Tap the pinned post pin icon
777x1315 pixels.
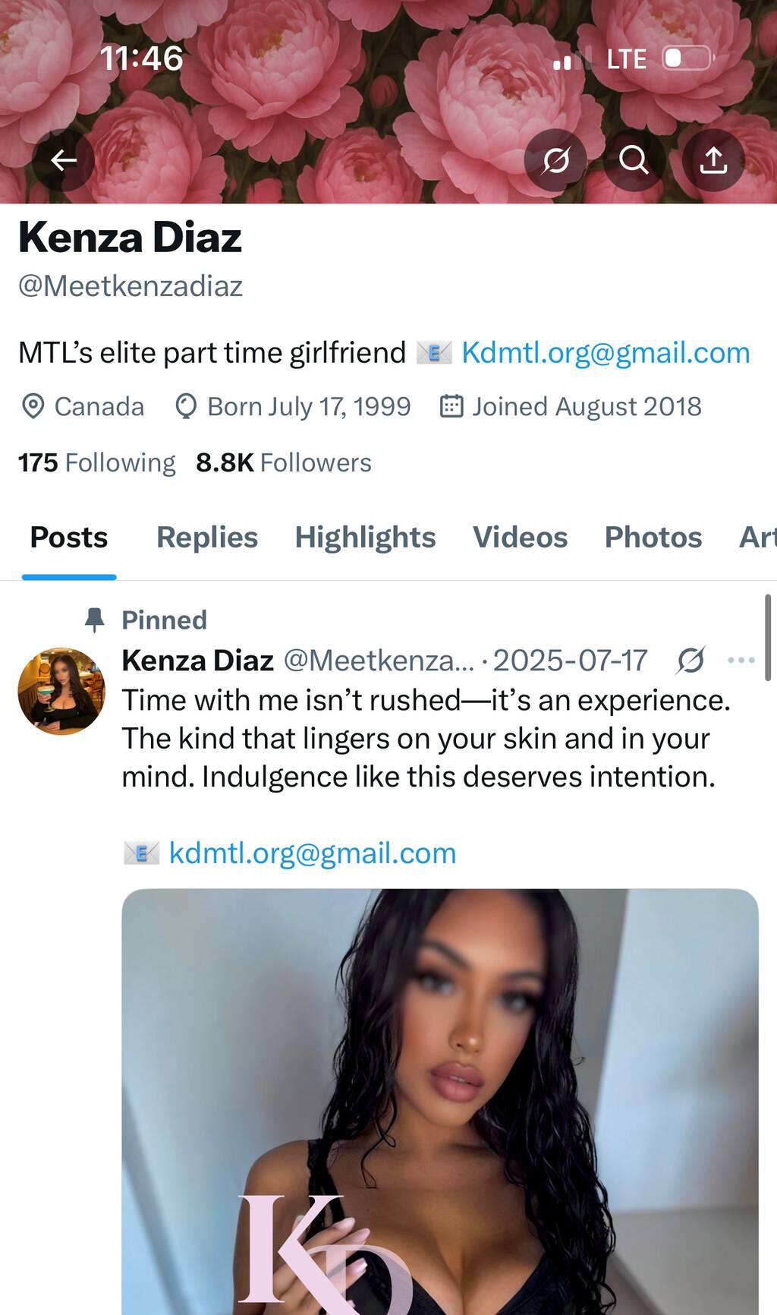pos(94,620)
